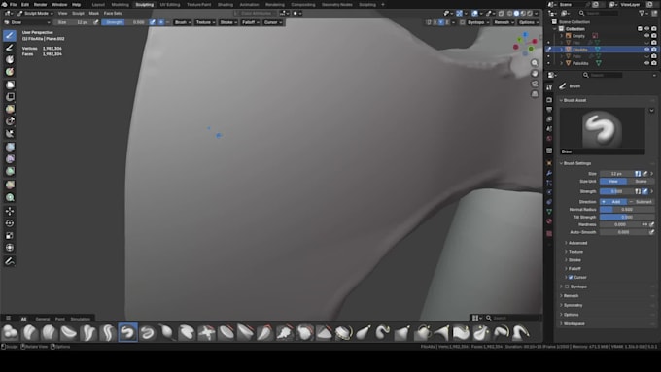This screenshot has width=661, height=372.
Task: Open the Object Data green triangle properties tab
Action: 549,212
